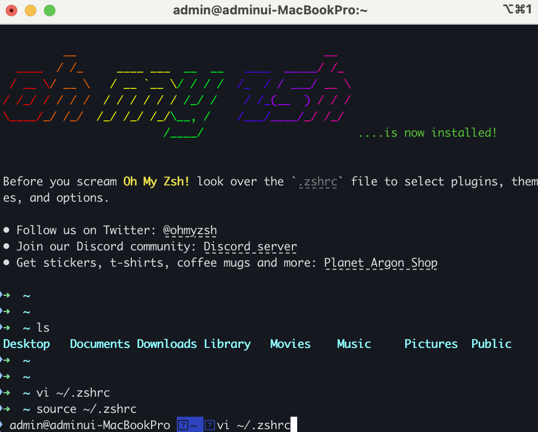Select the Movies folder name in the ls output
The image size is (538, 432).
point(291,344)
